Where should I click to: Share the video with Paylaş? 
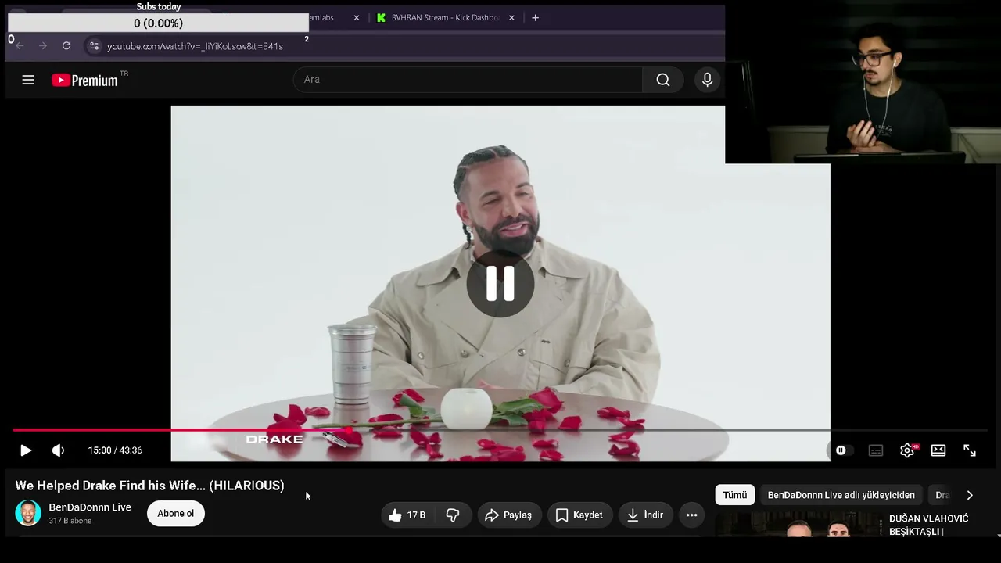508,515
